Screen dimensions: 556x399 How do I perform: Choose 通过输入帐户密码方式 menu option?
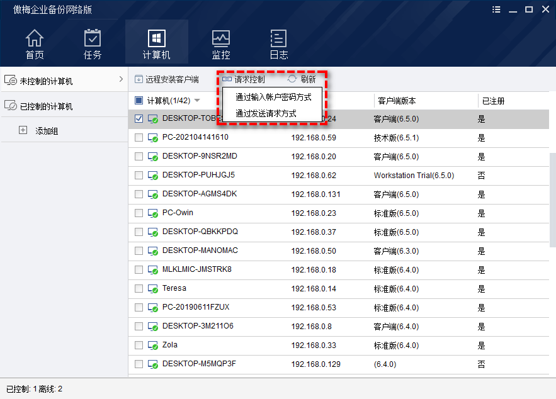pyautogui.click(x=273, y=98)
